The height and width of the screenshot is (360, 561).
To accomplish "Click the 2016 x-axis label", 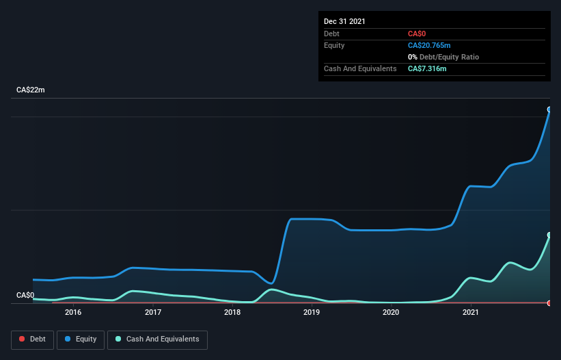I will click(x=73, y=312).
